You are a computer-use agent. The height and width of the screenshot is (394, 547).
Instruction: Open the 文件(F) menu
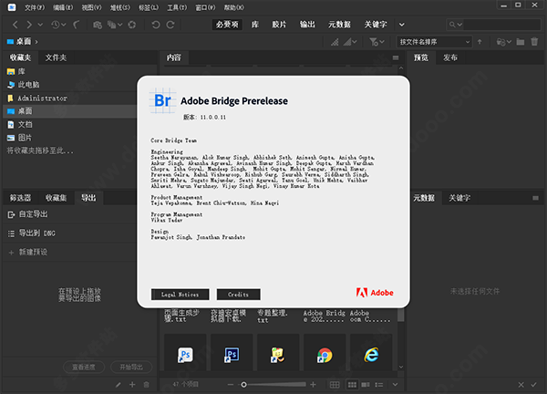coord(35,7)
